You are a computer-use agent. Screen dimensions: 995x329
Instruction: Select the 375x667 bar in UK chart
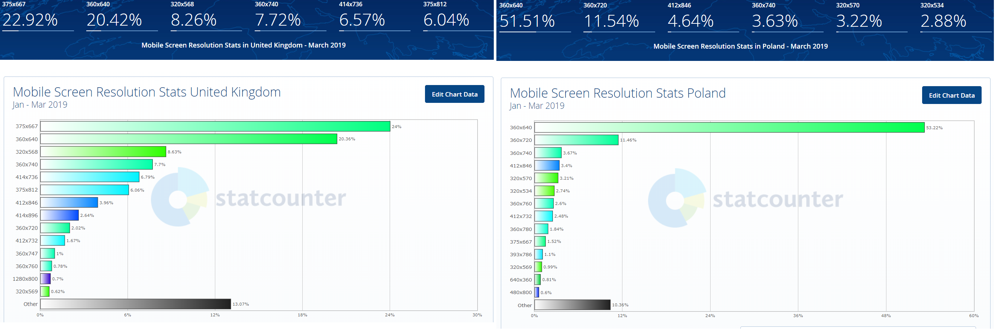coord(215,127)
